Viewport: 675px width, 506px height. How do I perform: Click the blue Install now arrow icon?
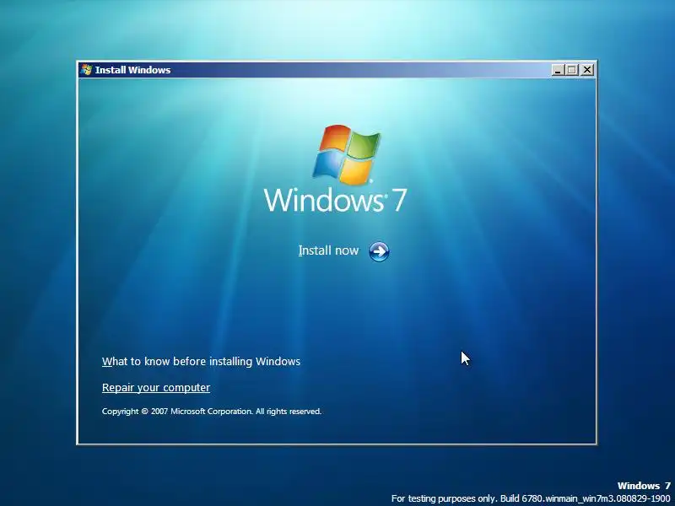click(x=379, y=251)
